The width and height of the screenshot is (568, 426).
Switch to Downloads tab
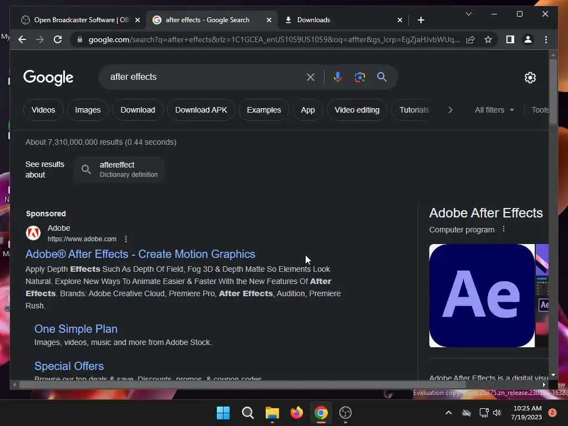coord(343,20)
